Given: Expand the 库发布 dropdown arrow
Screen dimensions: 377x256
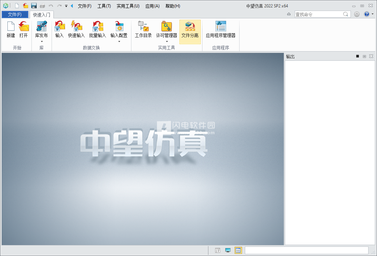Looking at the screenshot, I should [x=42, y=42].
